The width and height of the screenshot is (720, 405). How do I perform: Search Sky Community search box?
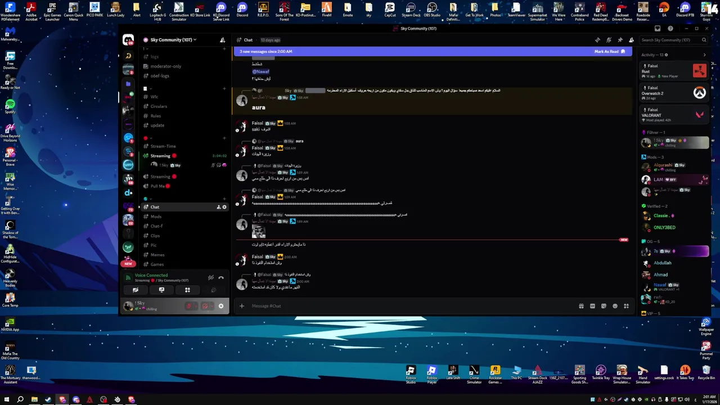pyautogui.click(x=673, y=40)
